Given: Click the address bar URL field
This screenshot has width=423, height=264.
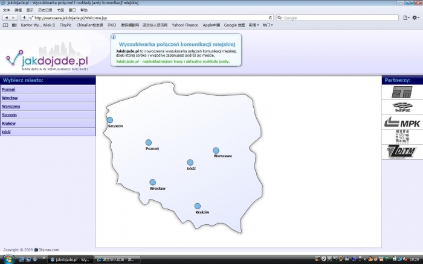Looking at the screenshot, I should (x=151, y=17).
